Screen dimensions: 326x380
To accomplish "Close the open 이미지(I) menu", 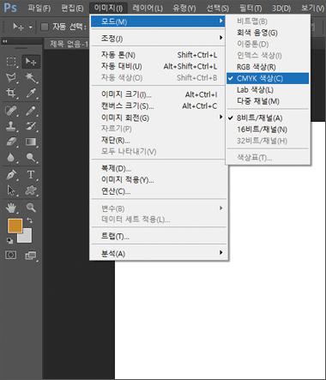I will (109, 8).
